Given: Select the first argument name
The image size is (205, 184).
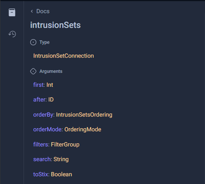Looking at the screenshot, I should 39,85.
